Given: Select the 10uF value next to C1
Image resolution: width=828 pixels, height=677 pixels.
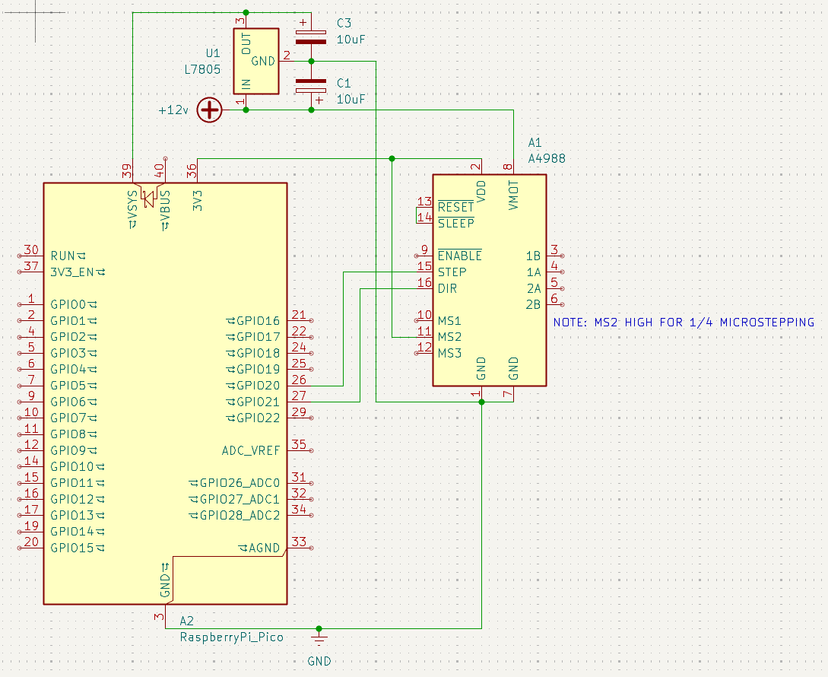Looking at the screenshot, I should (x=351, y=100).
